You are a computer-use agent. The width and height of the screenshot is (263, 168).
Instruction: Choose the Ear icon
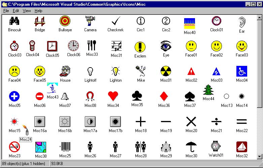[x=242, y=22]
